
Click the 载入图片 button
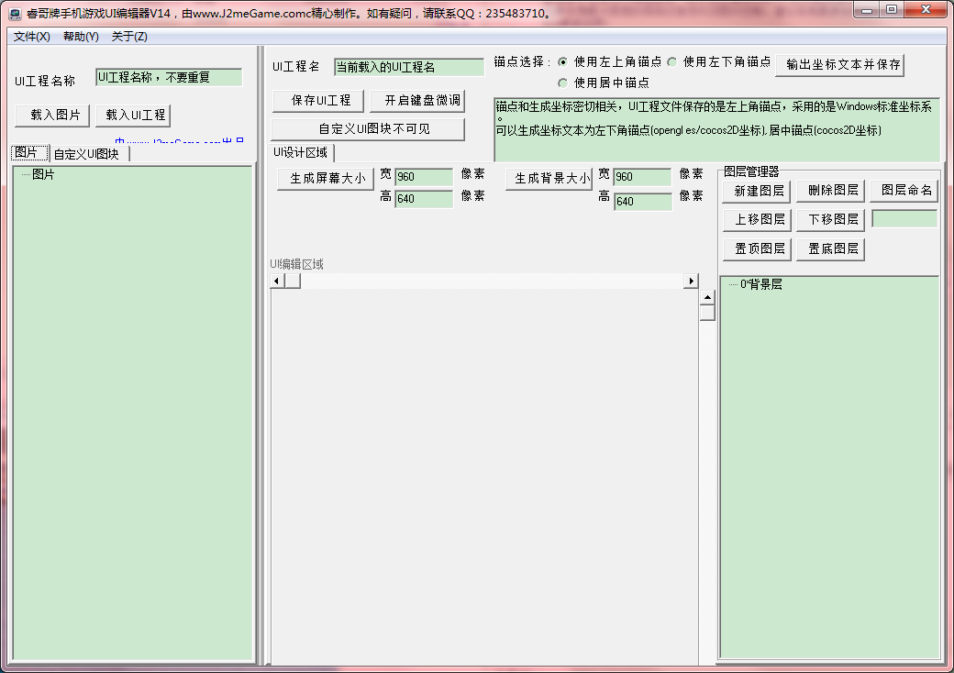point(53,115)
